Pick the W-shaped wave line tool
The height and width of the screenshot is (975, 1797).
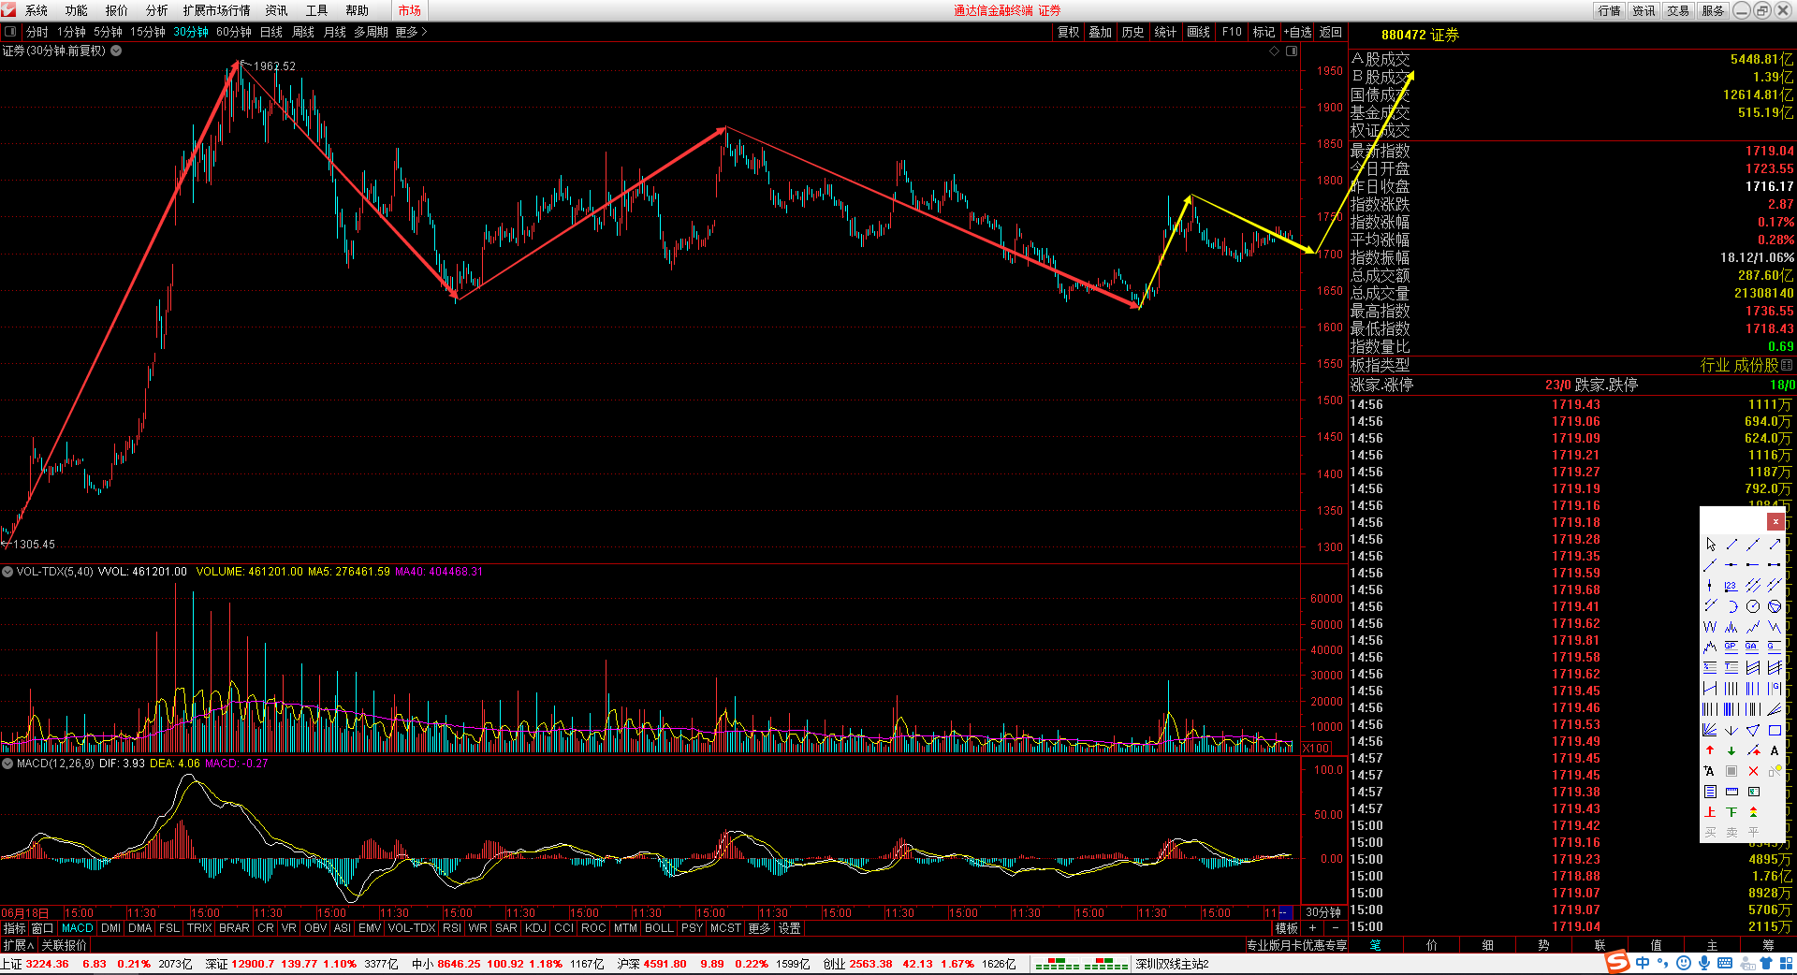point(1710,627)
